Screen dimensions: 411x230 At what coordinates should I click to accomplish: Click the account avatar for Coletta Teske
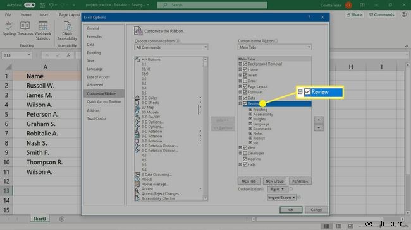(348, 5)
